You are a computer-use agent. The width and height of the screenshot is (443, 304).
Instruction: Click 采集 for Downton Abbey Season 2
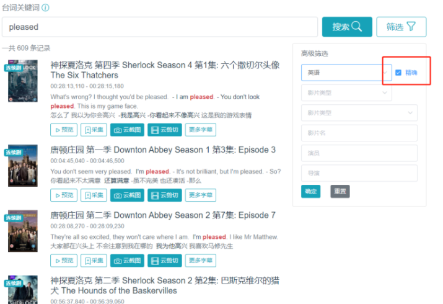tap(94, 261)
